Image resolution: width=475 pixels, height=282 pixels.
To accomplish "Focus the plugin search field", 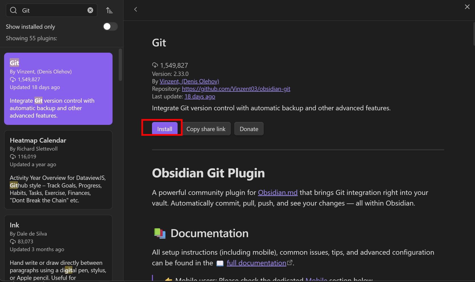I will point(51,10).
